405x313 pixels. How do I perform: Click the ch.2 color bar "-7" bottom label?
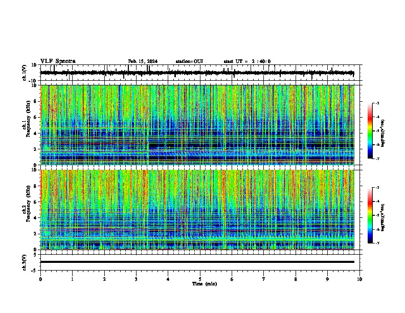[x=377, y=243]
